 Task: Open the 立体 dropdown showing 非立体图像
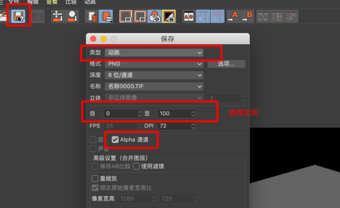point(154,98)
